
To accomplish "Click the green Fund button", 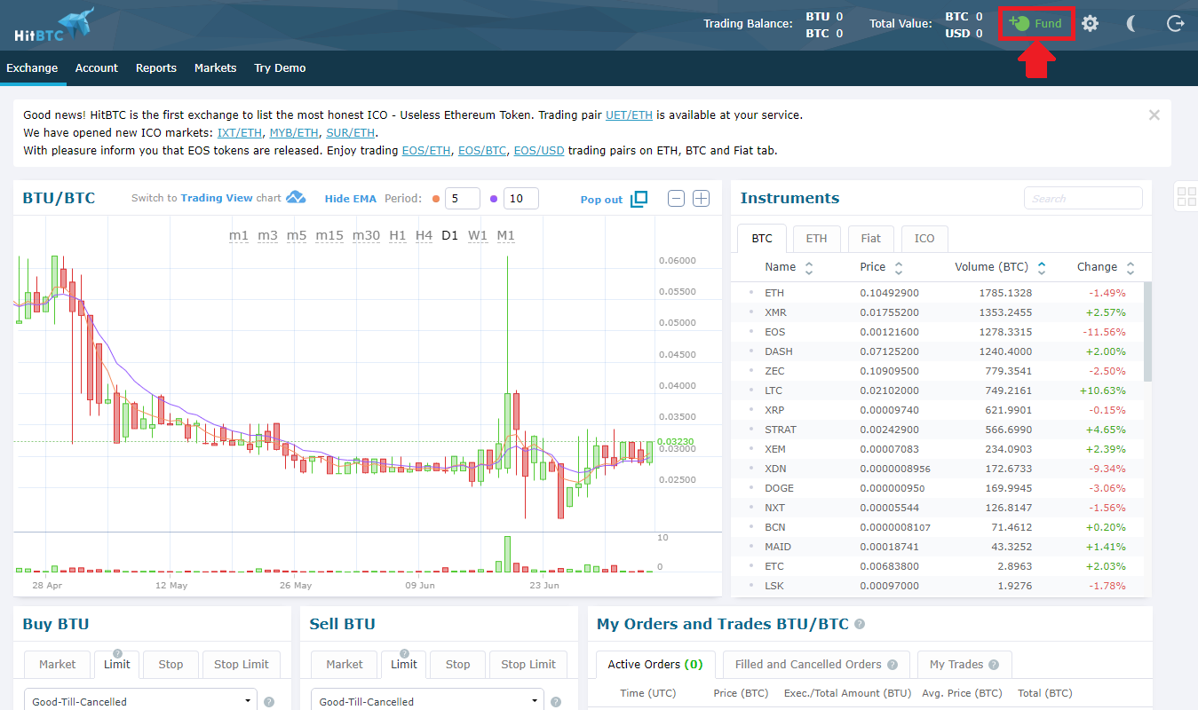I will [1036, 24].
